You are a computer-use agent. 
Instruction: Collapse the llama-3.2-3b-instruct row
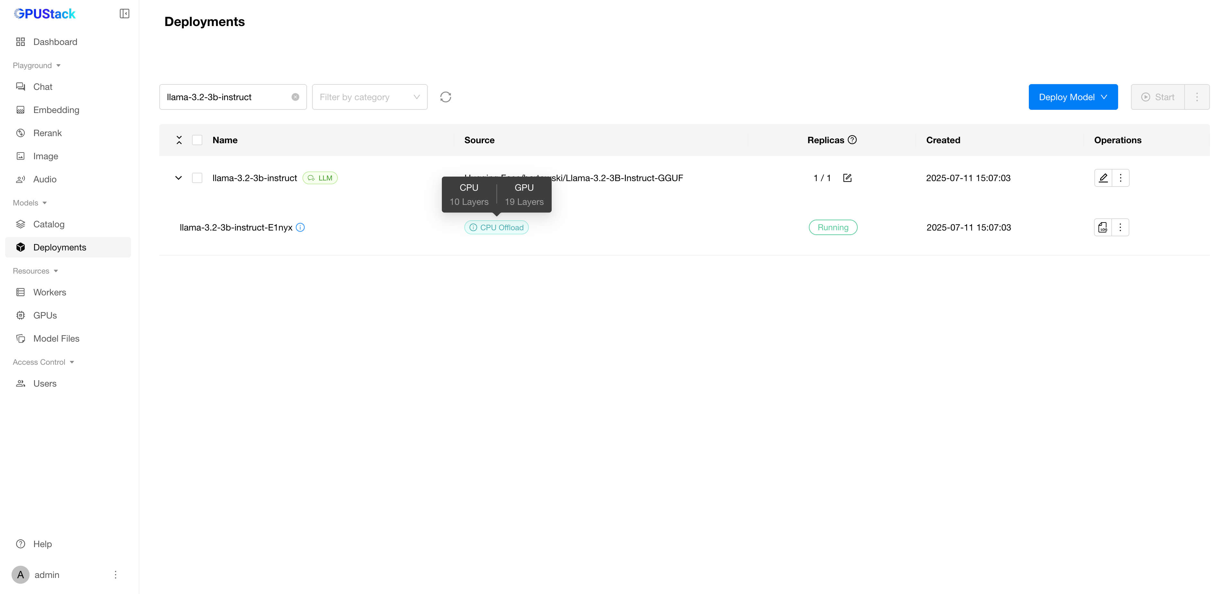179,178
